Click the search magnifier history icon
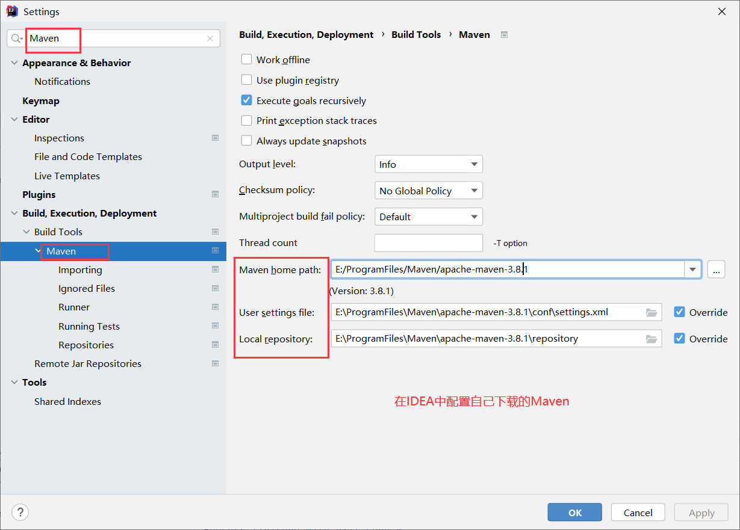This screenshot has height=530, width=740. 17,39
